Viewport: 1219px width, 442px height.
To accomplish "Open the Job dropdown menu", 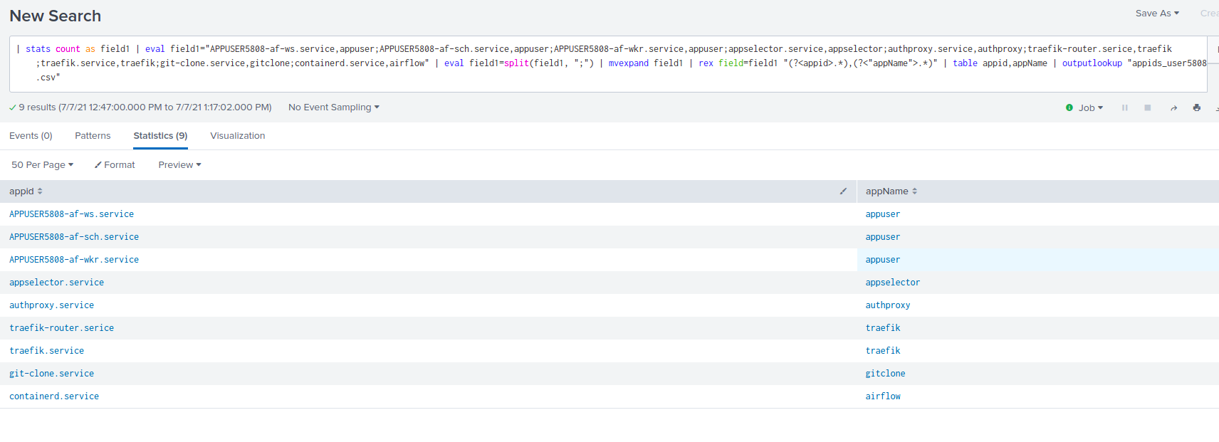I will coord(1090,108).
